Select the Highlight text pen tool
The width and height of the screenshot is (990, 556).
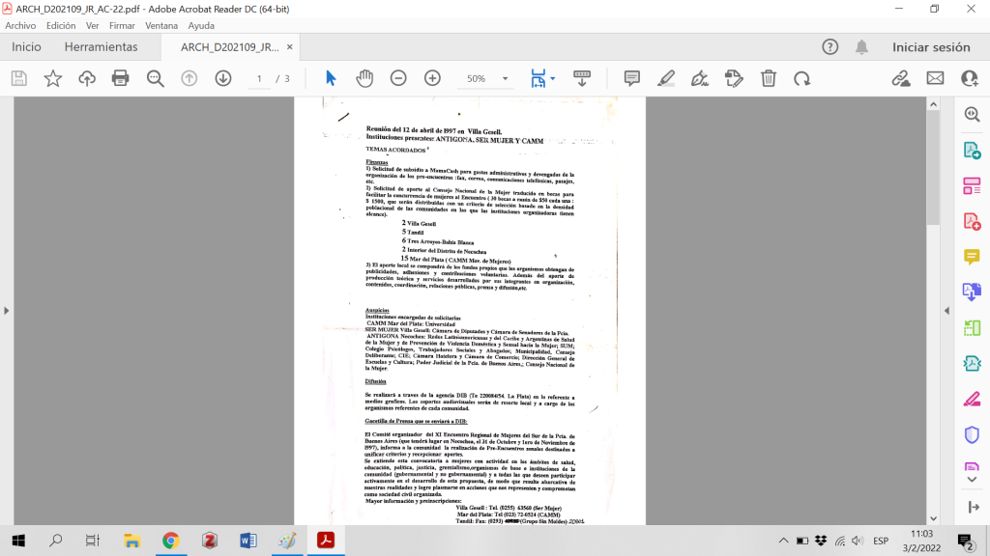[x=666, y=78]
